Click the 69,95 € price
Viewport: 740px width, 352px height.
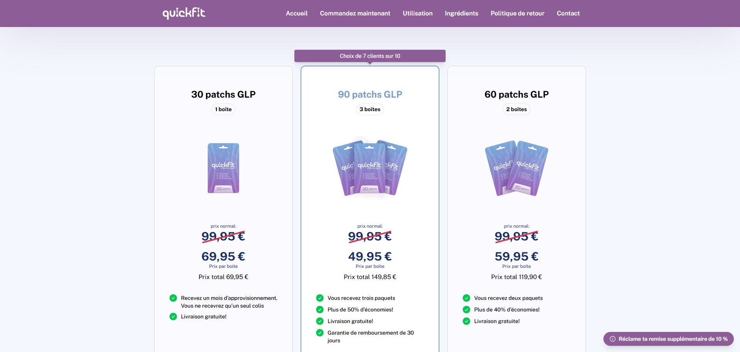tap(223, 256)
